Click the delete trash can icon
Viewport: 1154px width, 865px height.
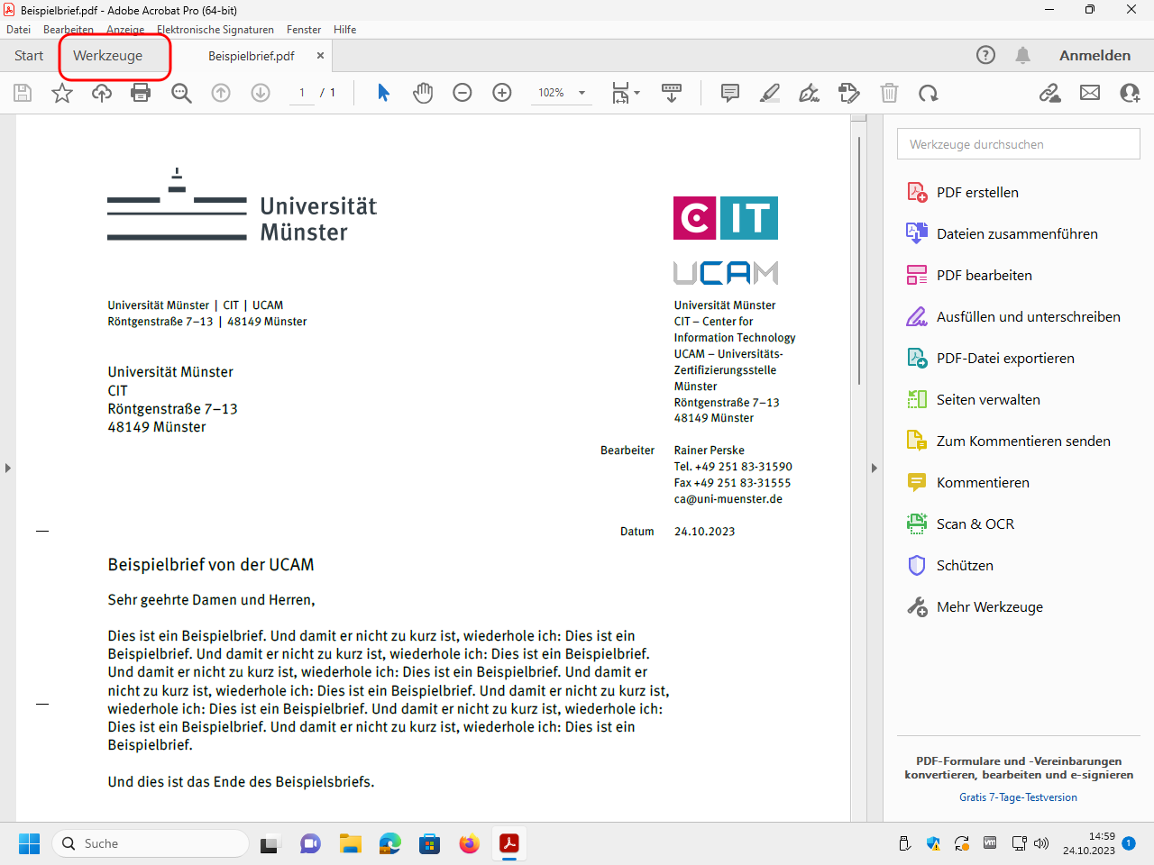click(889, 93)
